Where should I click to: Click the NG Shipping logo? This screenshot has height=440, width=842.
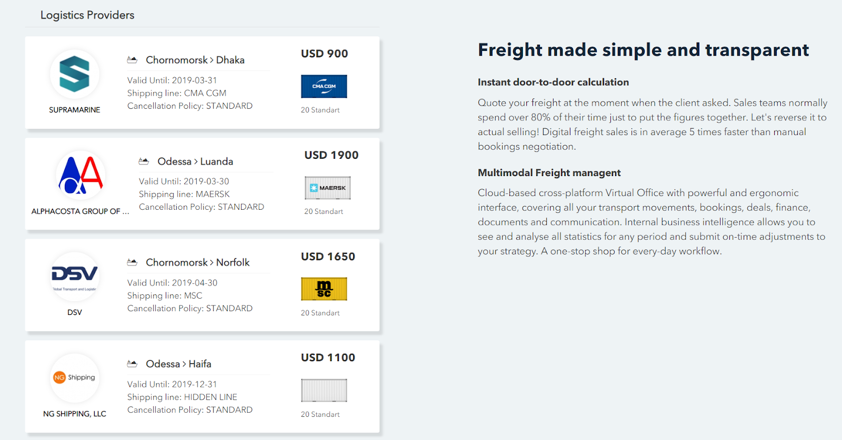[x=74, y=378]
